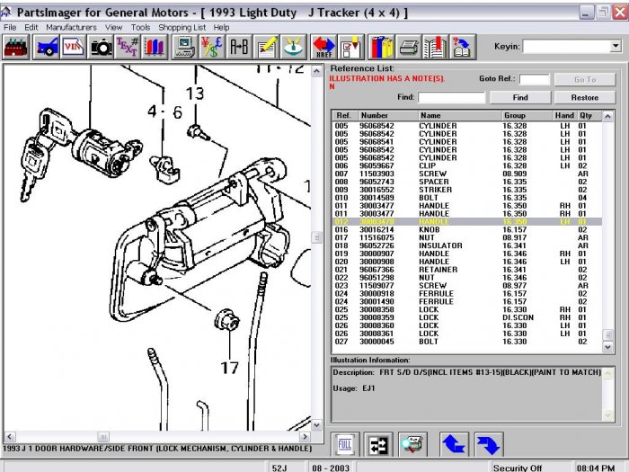
Task: Open the View menu
Action: pos(113,27)
